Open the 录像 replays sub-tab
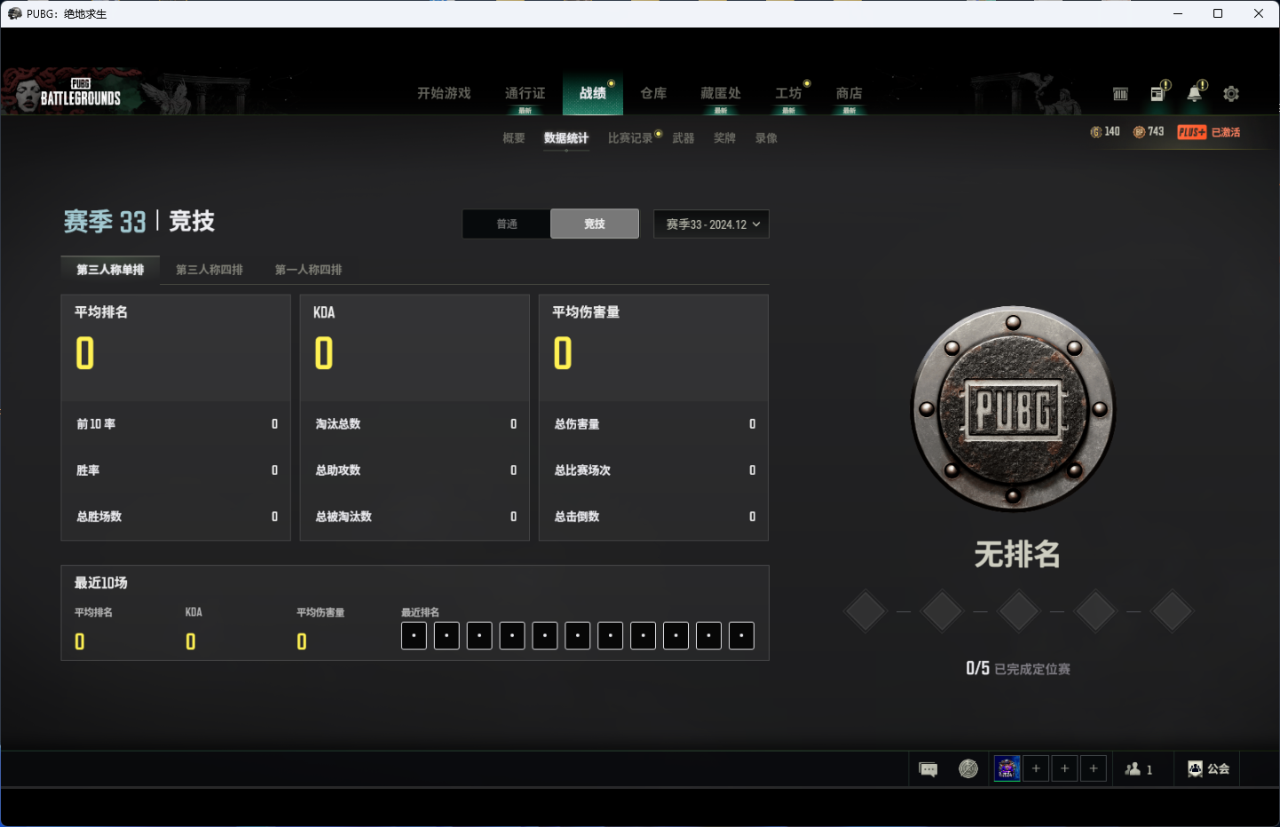Viewport: 1280px width, 827px height. click(x=766, y=138)
